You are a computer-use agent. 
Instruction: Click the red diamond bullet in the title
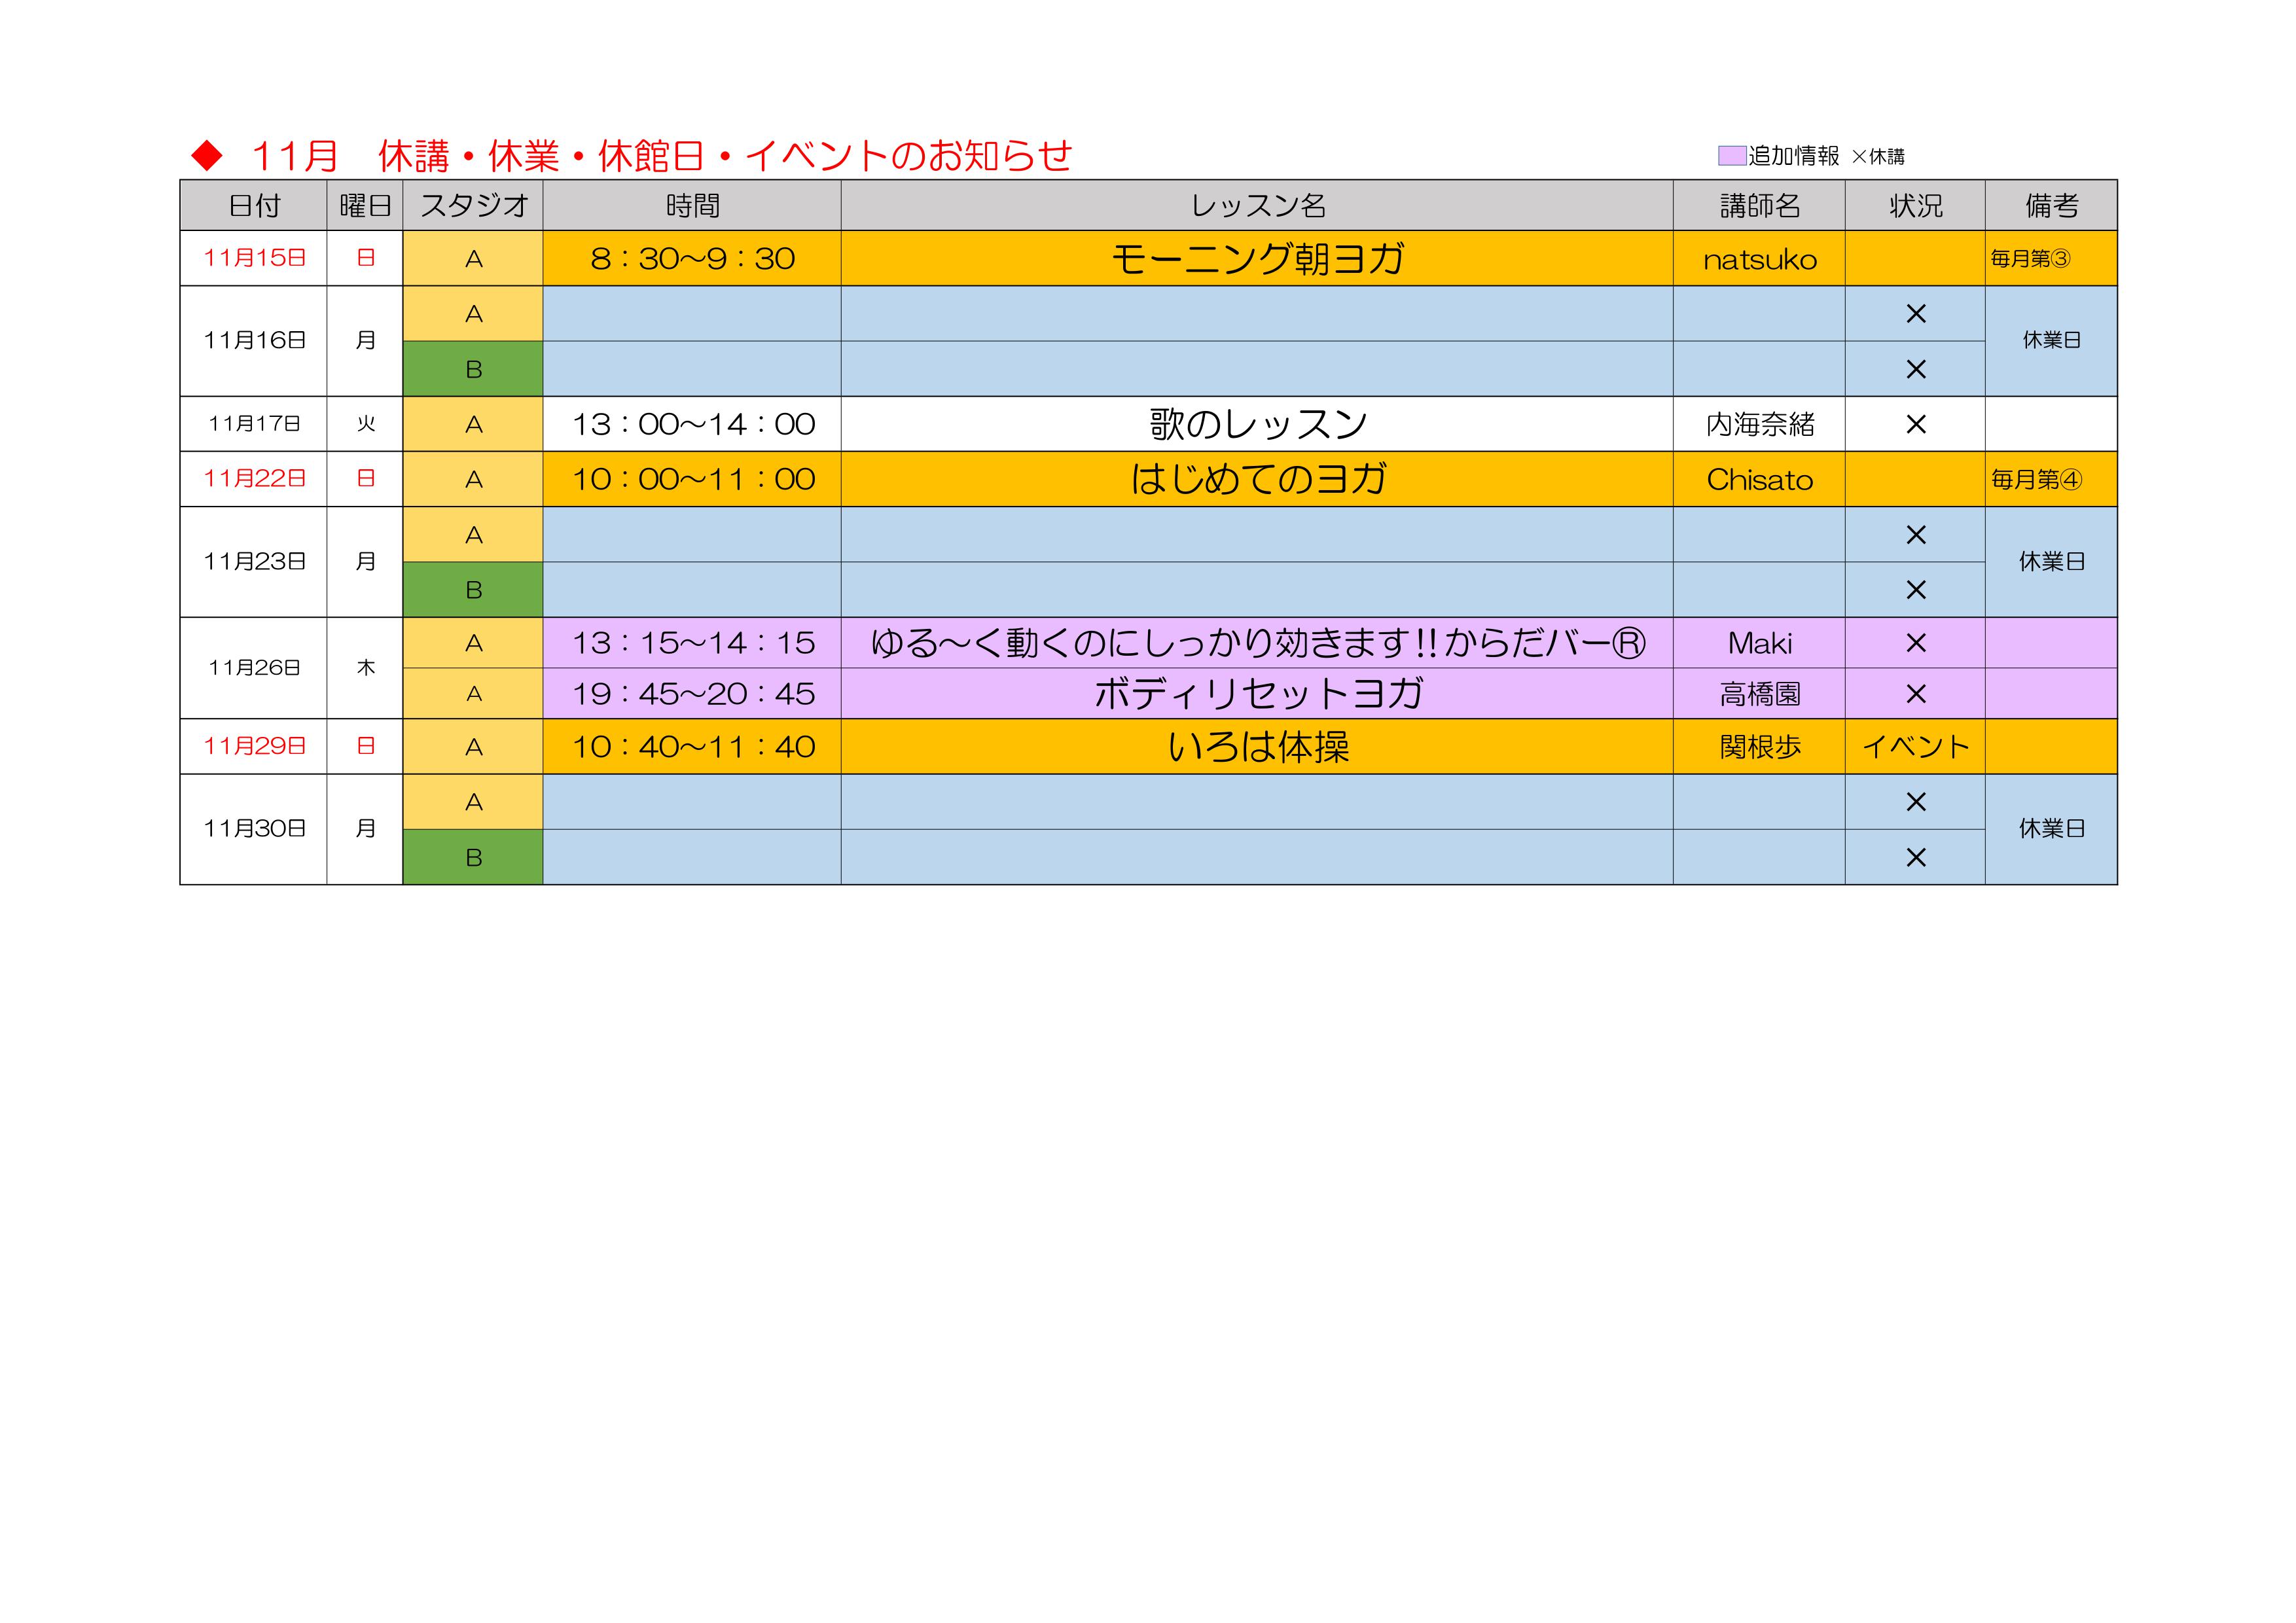tap(207, 156)
